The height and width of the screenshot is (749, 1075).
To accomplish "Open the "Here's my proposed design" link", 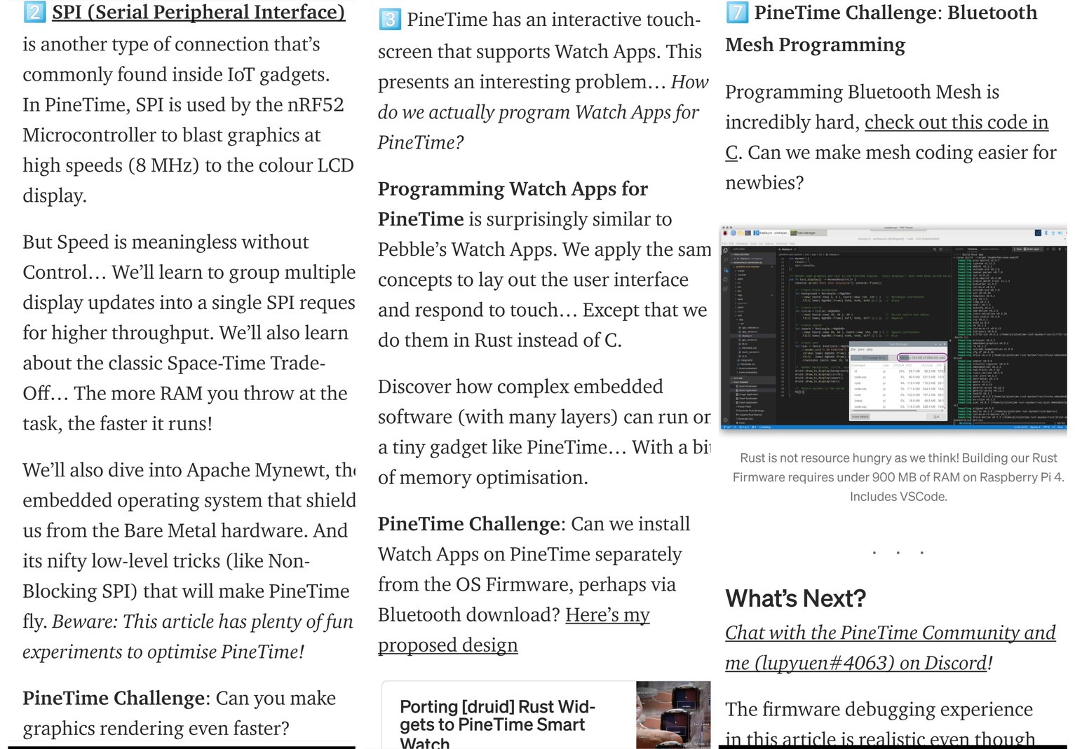I will [607, 615].
